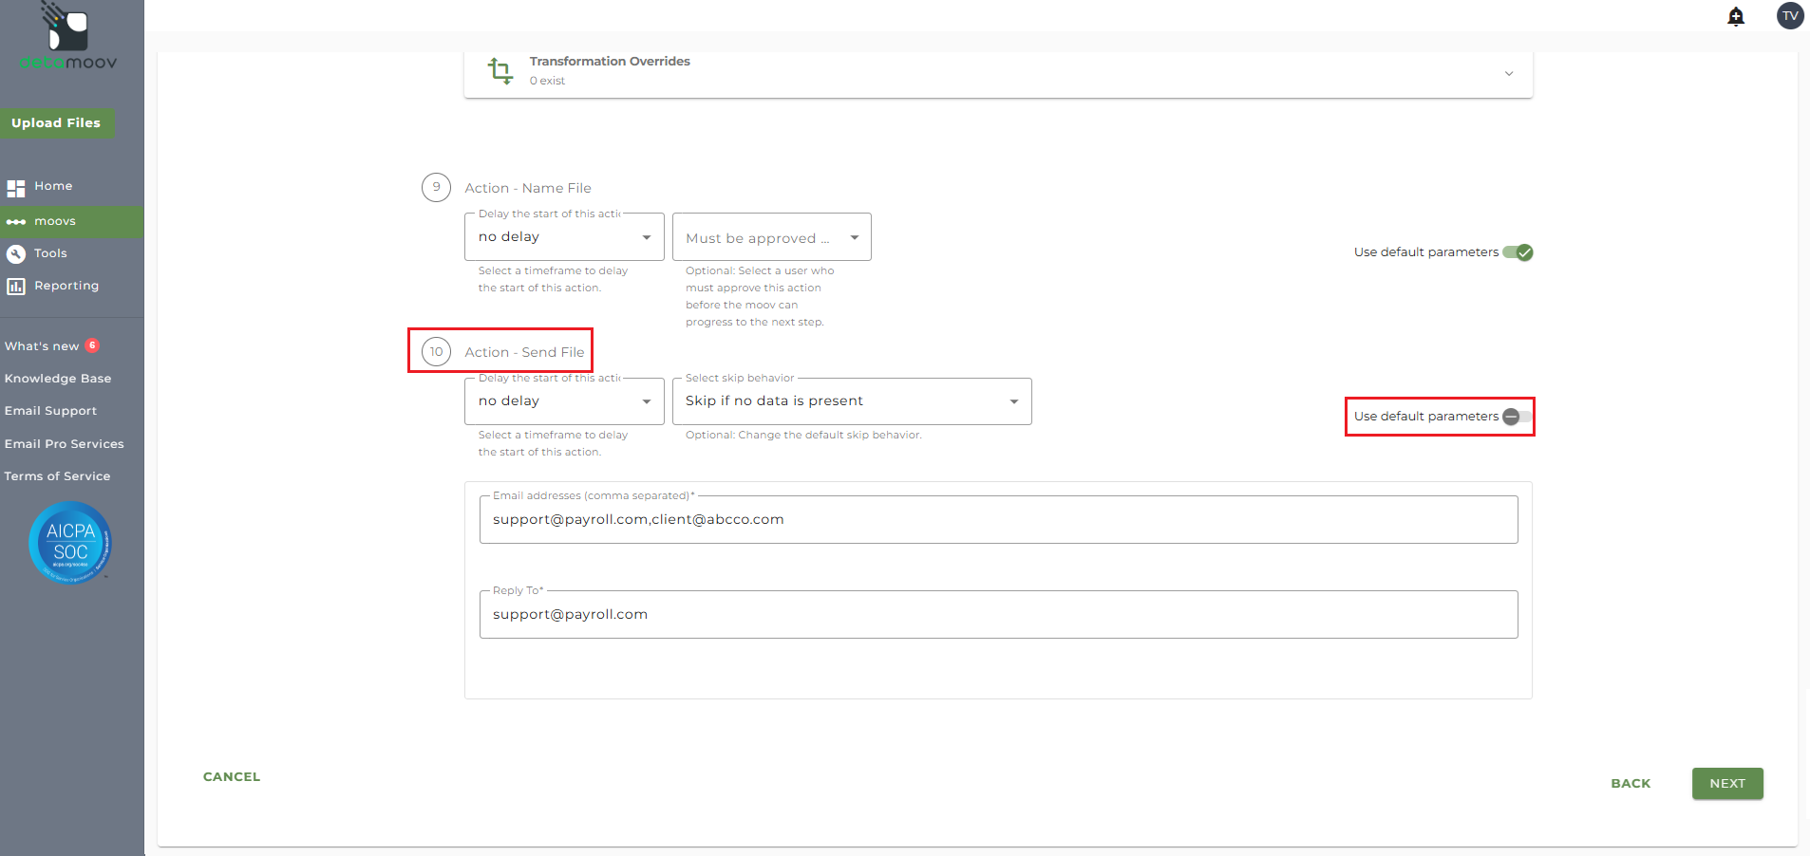Open the TV user avatar menu
Screen dimensions: 1810x856
pos(1789,16)
